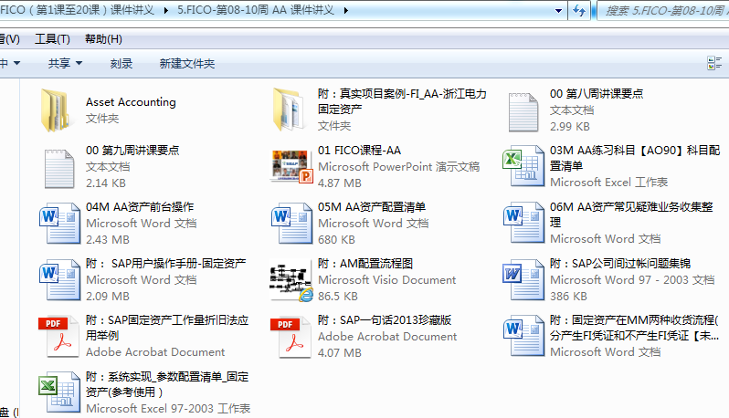Select the file name 附： SAP用户操作手册-固定资产
Image resolution: width=729 pixels, height=418 pixels.
[165, 264]
